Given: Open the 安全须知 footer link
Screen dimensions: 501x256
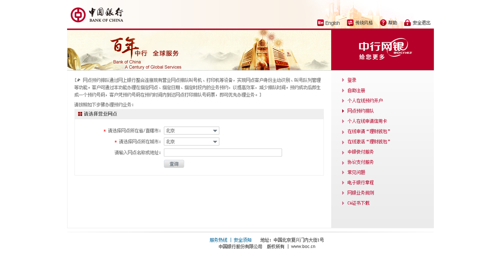Looking at the screenshot, I should 243,240.
